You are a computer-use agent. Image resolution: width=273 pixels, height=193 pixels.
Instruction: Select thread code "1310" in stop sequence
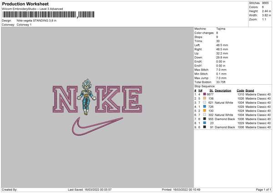pos(241,94)
